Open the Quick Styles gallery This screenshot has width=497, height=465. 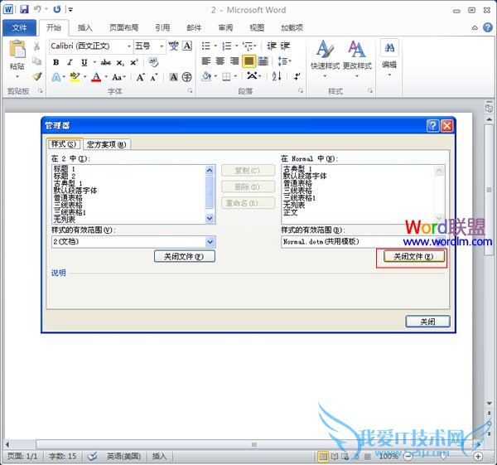pos(325,58)
